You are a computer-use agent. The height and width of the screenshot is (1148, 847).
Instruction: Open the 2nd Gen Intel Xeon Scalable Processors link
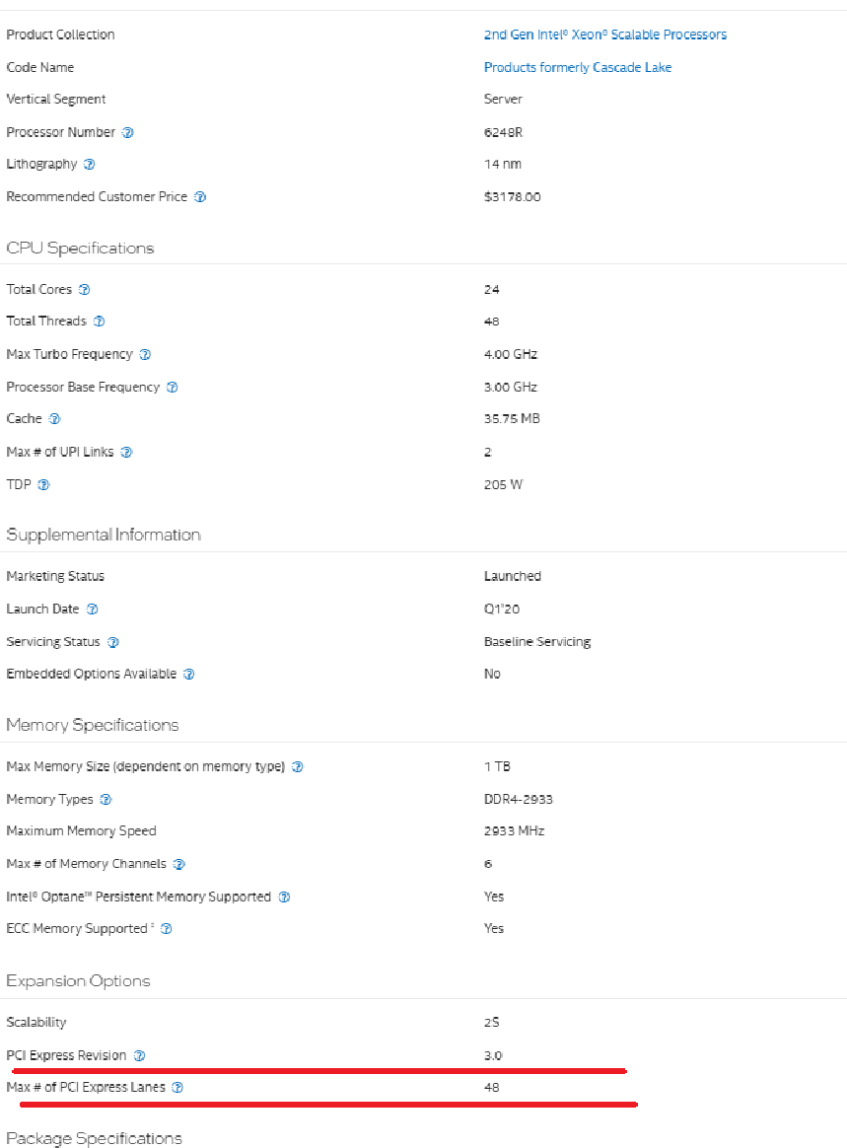click(x=604, y=35)
